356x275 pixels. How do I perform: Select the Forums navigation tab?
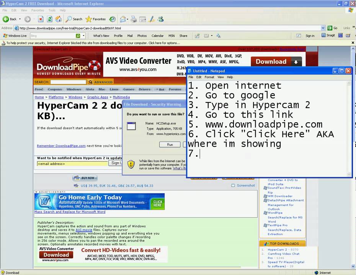coord(175,89)
